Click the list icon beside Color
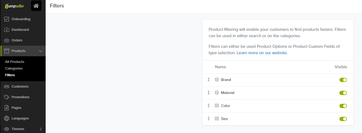362x133 pixels. pos(217,106)
